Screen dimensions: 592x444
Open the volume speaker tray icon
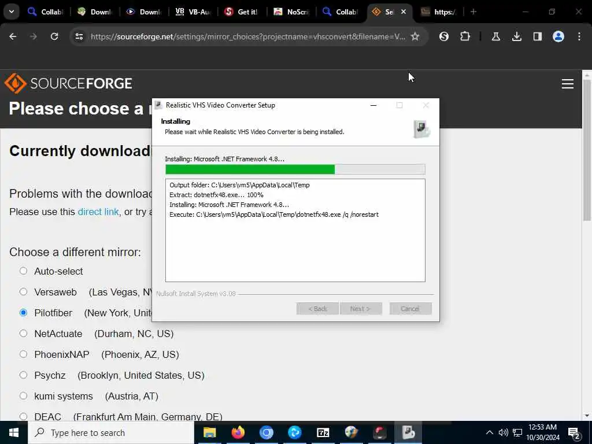tap(504, 432)
